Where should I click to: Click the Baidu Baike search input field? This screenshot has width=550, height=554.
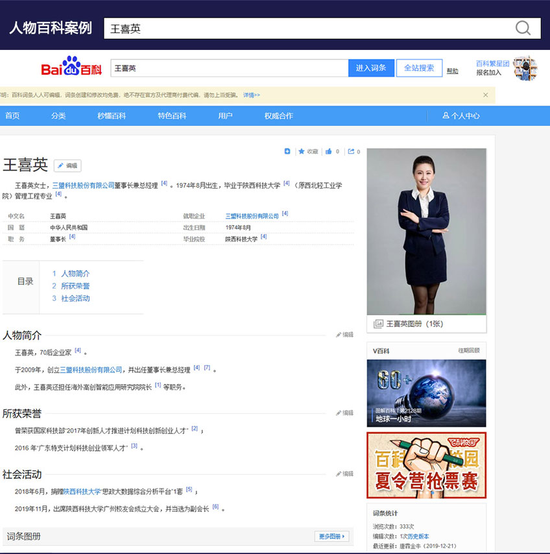click(230, 68)
